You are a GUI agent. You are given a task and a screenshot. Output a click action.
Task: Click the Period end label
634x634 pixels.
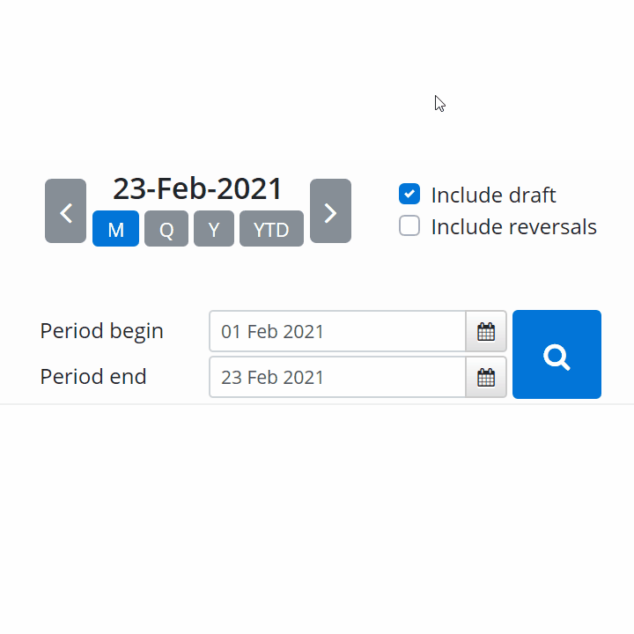[93, 377]
